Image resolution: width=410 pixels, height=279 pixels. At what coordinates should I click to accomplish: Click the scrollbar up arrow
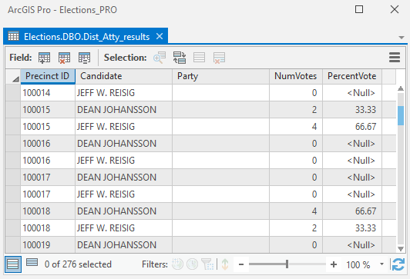[401, 88]
